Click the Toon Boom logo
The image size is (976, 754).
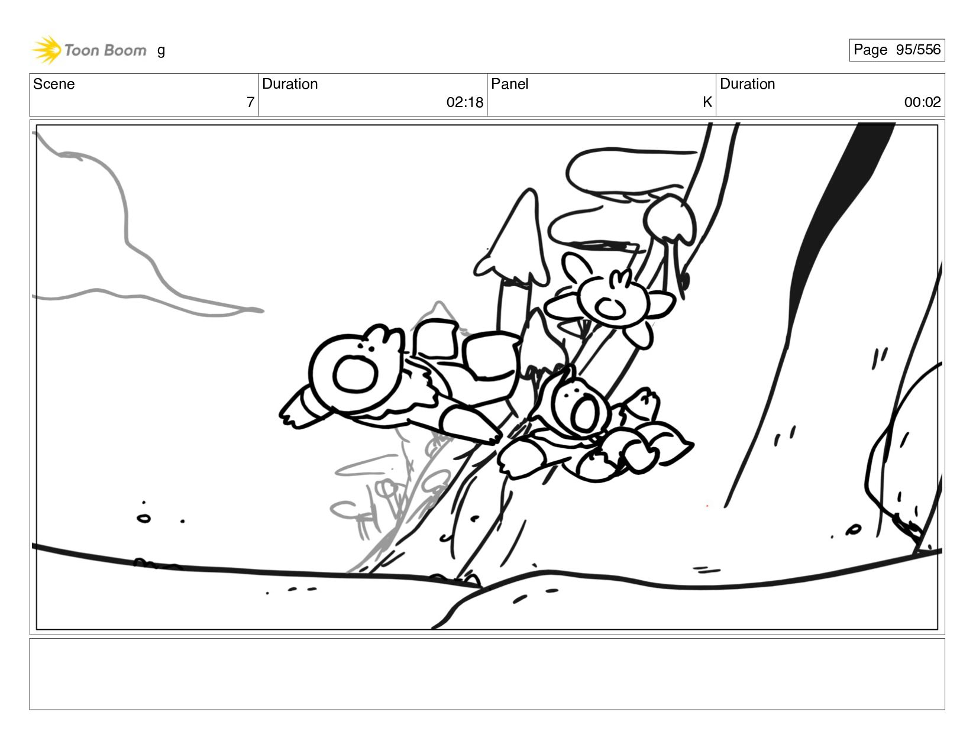(89, 50)
